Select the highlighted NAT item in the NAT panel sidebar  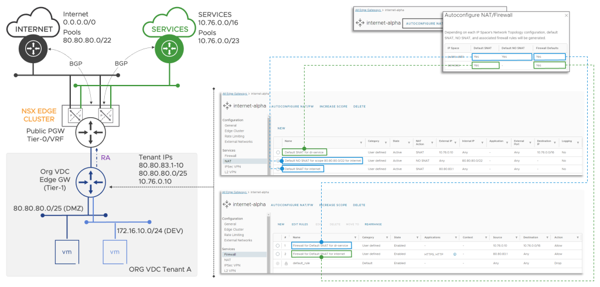tap(244, 162)
